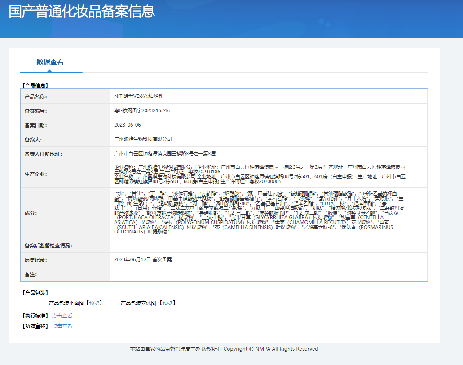The width and height of the screenshot is (463, 365).
Task: Open 点击查看 link beside 功效宣称
Action: pos(62,326)
